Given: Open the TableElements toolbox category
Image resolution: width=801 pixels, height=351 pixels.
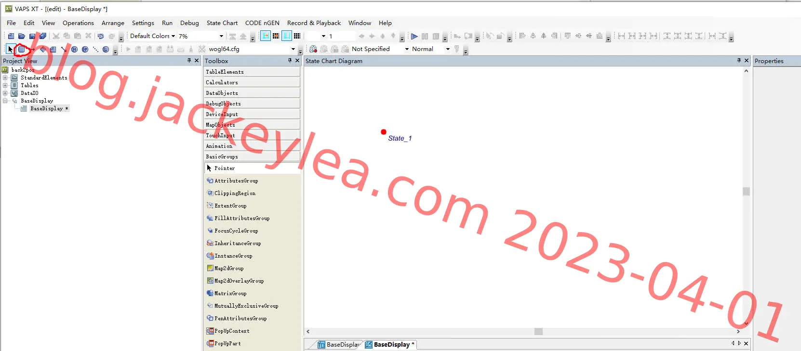Looking at the screenshot, I should point(252,72).
